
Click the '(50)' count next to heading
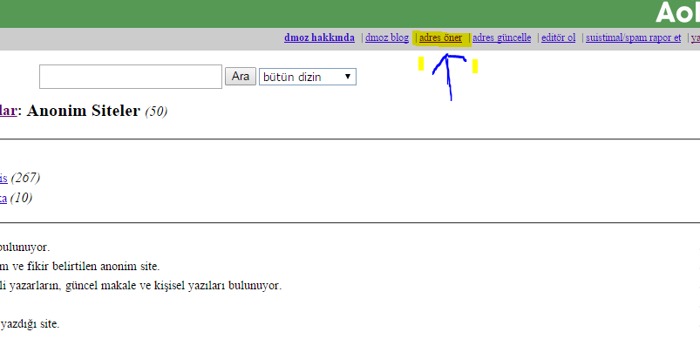click(156, 112)
